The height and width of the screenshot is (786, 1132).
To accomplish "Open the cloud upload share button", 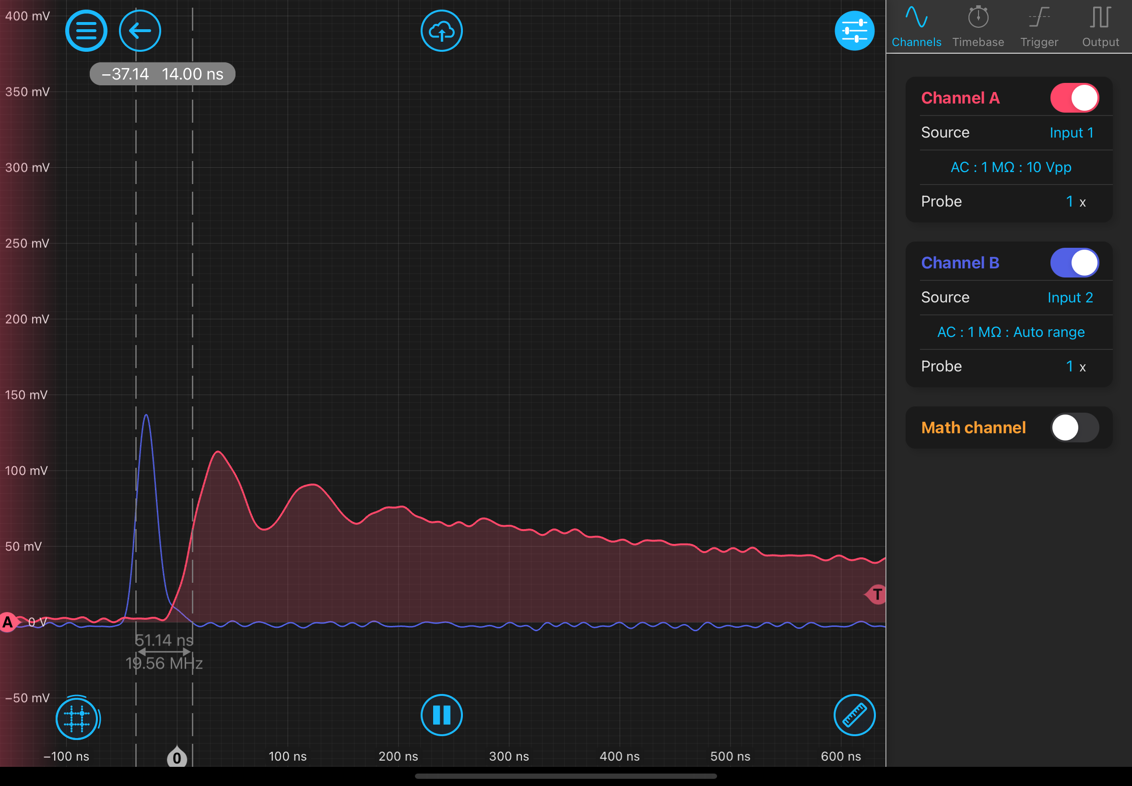I will pos(442,31).
